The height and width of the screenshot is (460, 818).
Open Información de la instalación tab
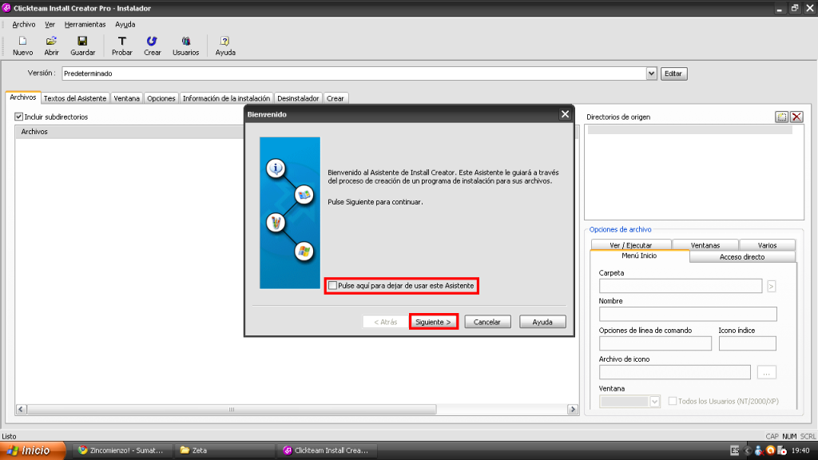click(226, 98)
